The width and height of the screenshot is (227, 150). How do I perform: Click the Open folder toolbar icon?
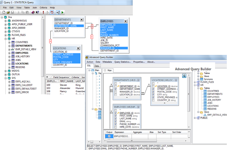pyautogui.click(x=8, y=12)
